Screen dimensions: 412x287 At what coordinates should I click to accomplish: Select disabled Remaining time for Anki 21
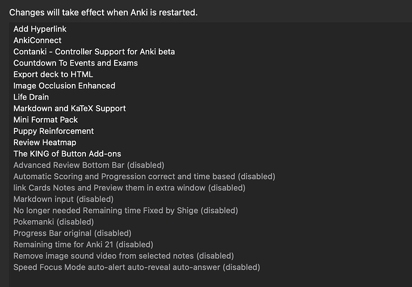83,245
